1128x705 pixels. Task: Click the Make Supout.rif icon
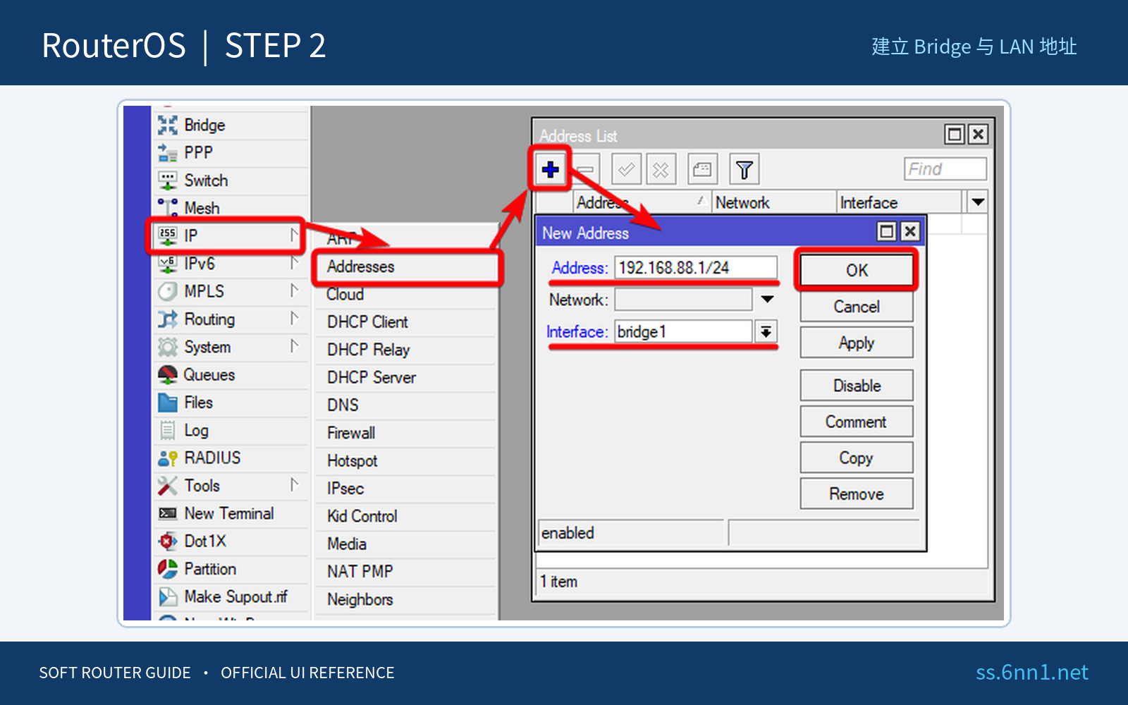168,597
